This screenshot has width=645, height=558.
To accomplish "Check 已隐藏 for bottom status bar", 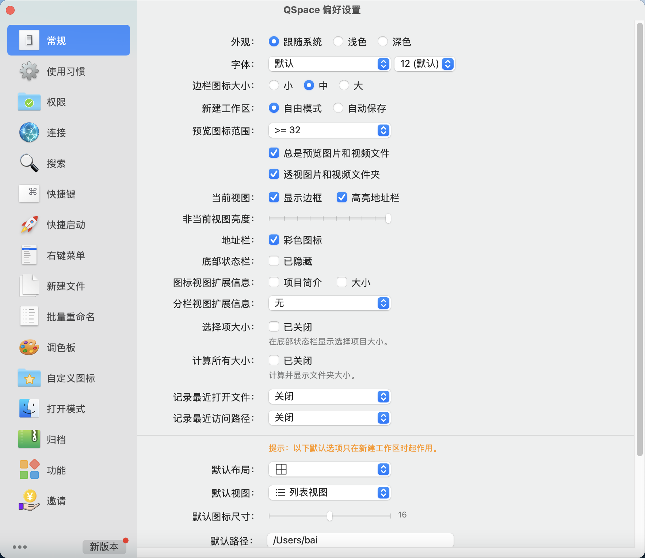I will 274,261.
